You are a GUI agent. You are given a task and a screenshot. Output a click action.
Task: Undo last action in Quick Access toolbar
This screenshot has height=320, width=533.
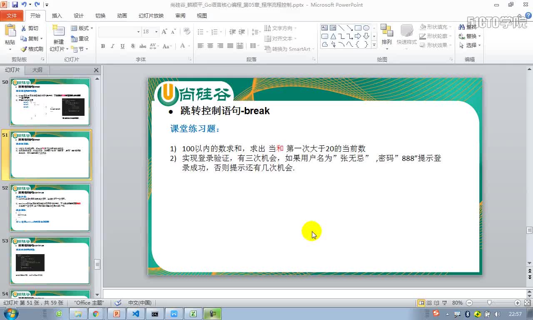coord(24,5)
